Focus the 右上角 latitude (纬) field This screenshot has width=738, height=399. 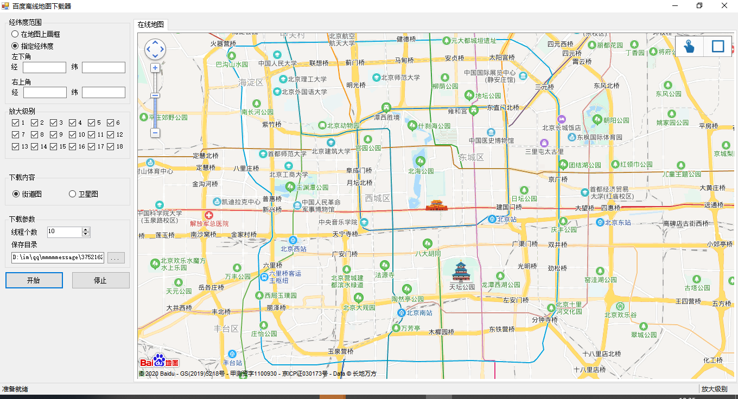(104, 93)
